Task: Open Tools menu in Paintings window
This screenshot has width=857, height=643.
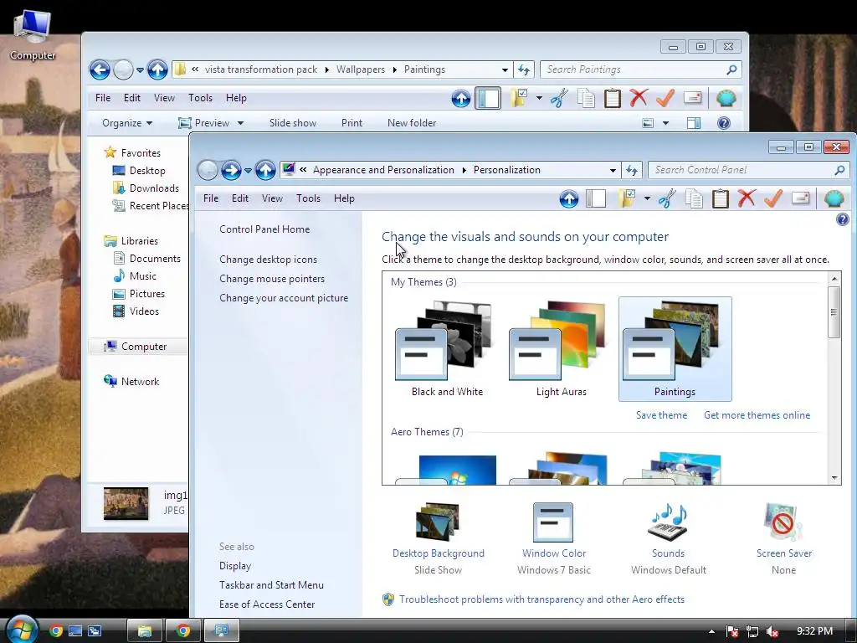Action: pos(200,98)
